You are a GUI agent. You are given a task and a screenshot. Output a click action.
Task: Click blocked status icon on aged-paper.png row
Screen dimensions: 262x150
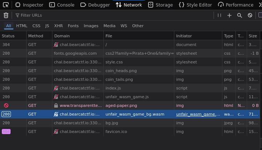pyautogui.click(x=6, y=105)
